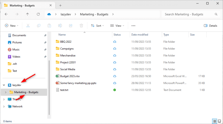This screenshot has height=124, width=223.
Task: Click the chevron after Marketing - Budgets in address bar
Action: click(113, 14)
